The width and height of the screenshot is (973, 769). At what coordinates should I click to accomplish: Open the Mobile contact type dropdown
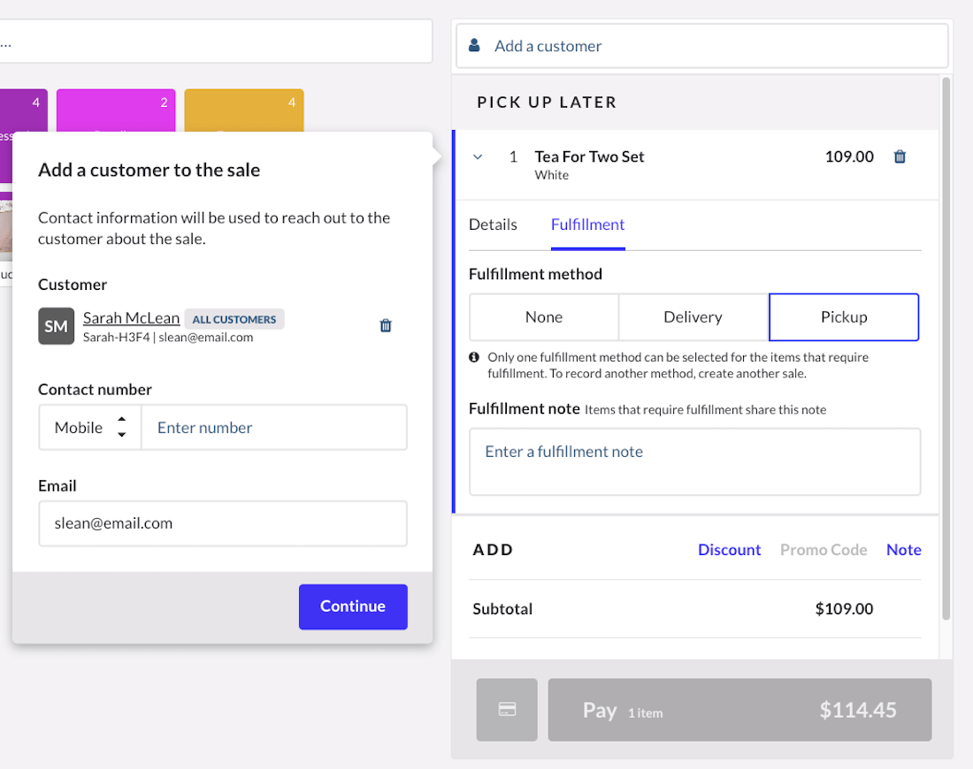(x=90, y=428)
